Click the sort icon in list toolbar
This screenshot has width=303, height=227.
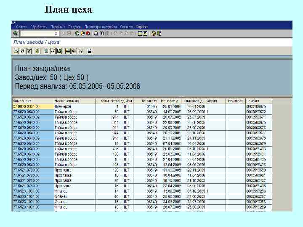16,51
